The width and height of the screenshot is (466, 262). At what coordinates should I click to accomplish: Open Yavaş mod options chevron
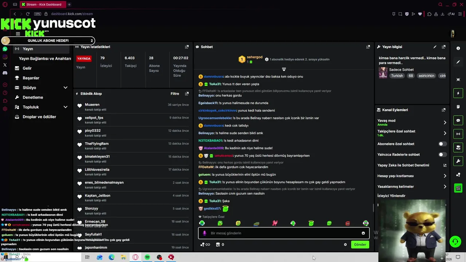pyautogui.click(x=445, y=123)
